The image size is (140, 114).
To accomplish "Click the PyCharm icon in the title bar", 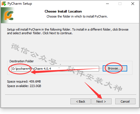I will [x=4, y=4].
